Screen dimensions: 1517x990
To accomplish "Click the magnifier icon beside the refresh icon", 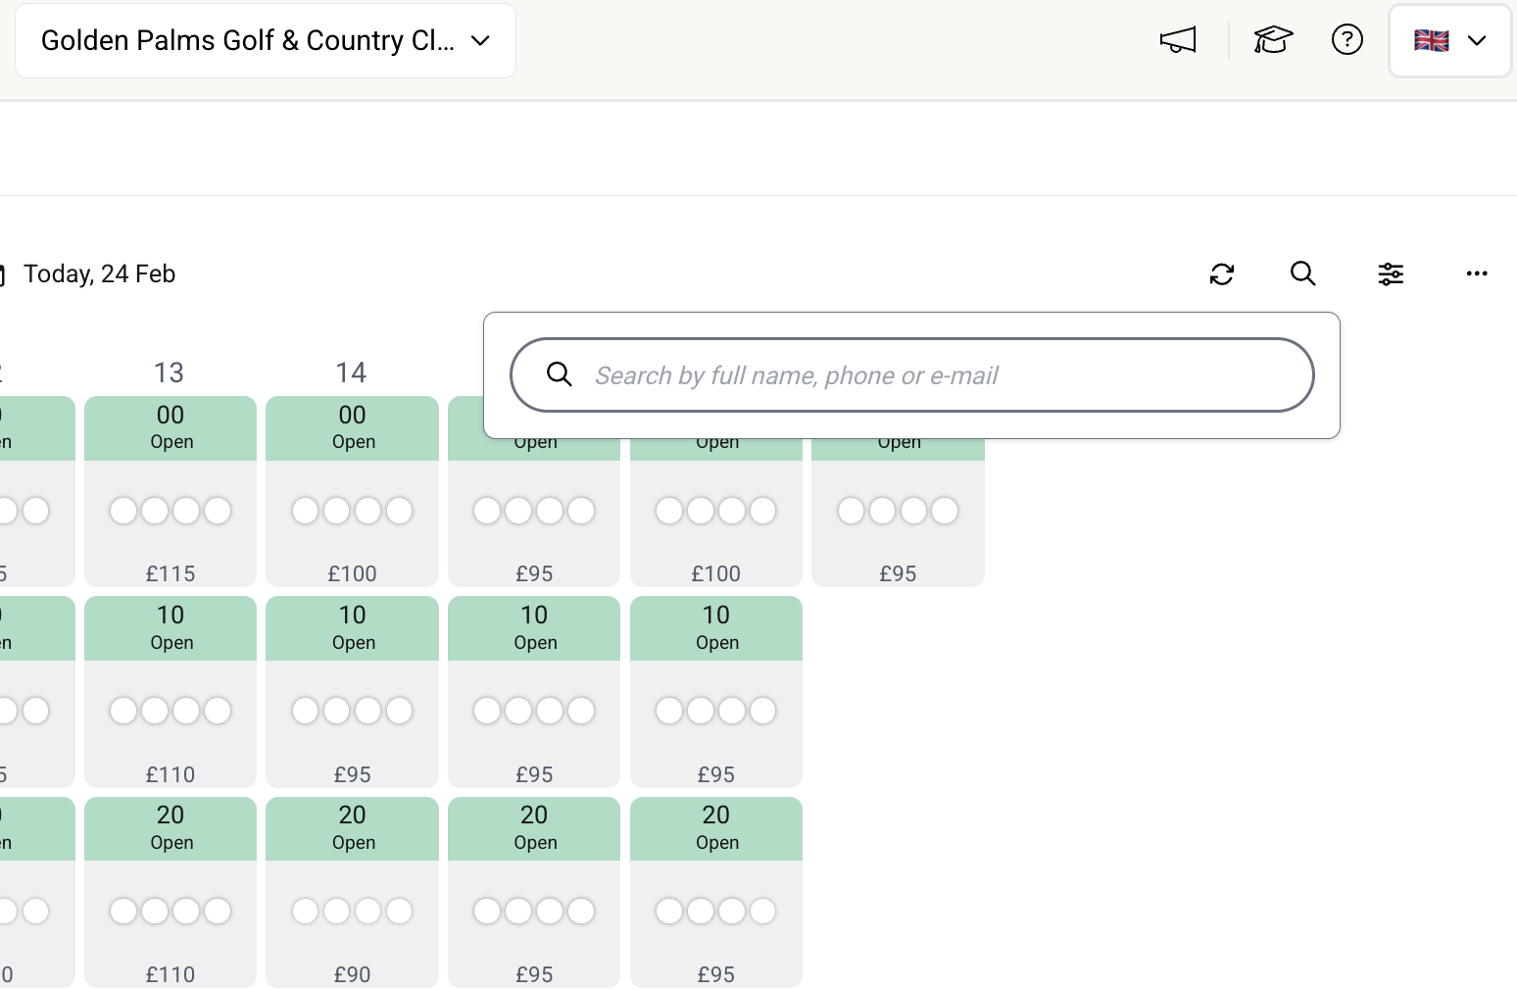I will (1302, 274).
